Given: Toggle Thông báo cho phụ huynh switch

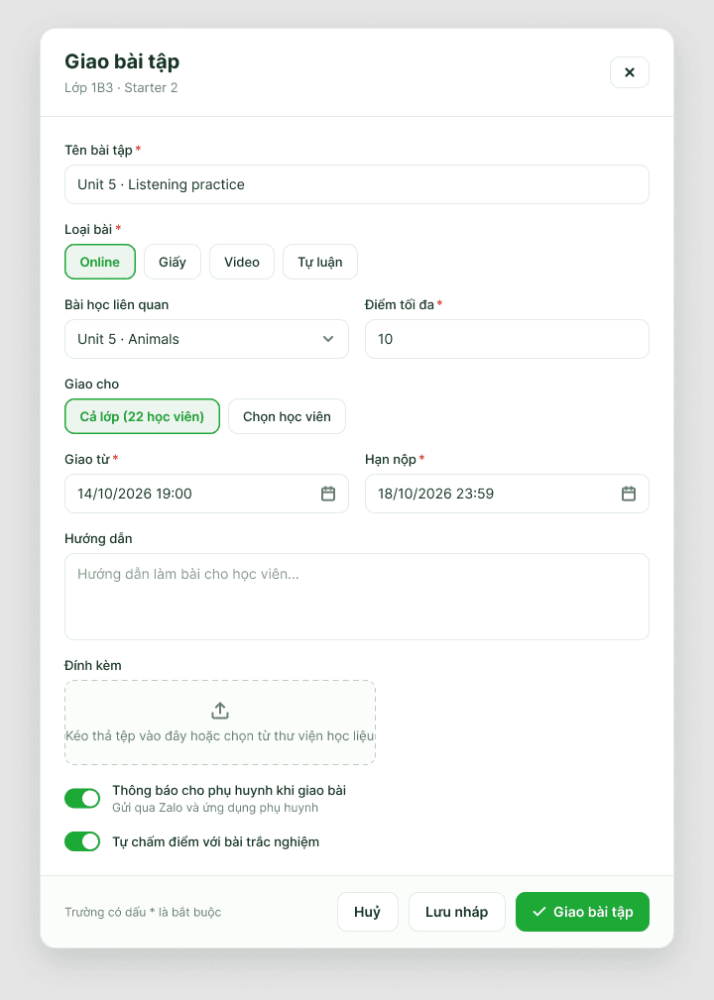Looking at the screenshot, I should coord(82,798).
